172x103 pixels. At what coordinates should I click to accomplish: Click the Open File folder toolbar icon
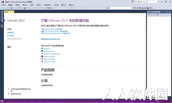point(20,8)
